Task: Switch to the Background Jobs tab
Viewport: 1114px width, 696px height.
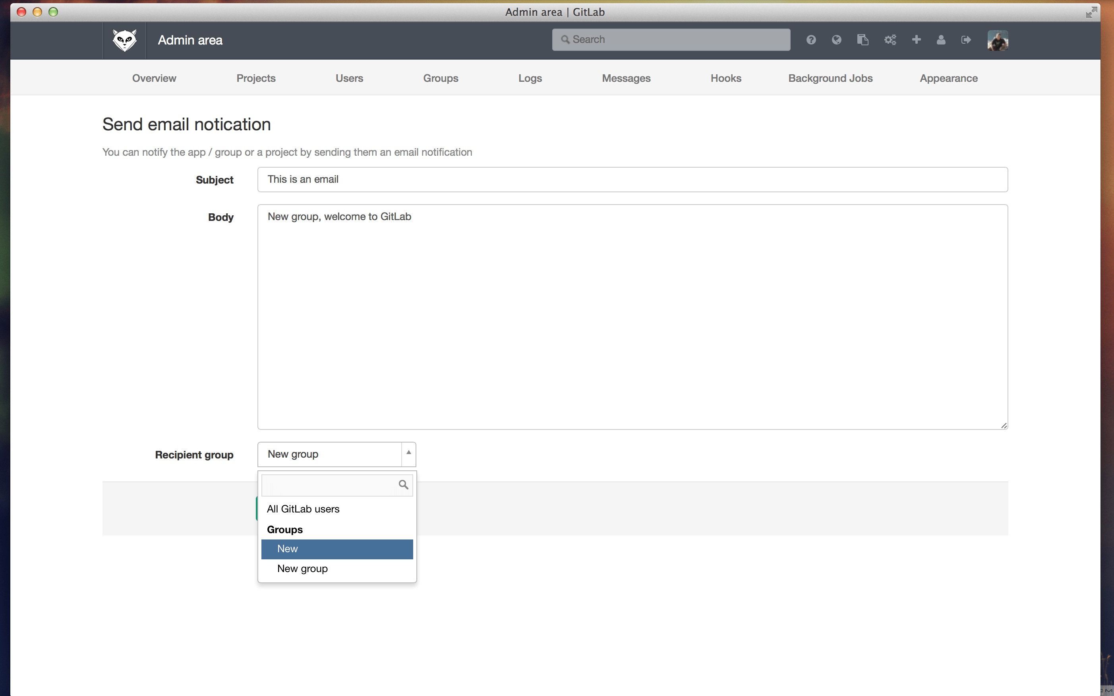Action: click(830, 78)
